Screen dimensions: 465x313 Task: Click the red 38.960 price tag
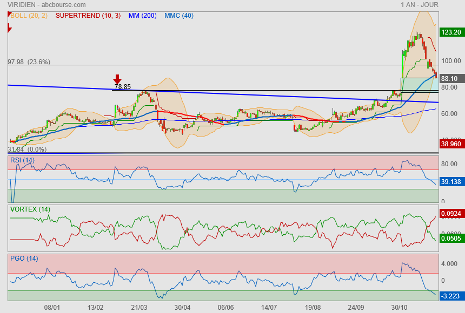point(451,145)
